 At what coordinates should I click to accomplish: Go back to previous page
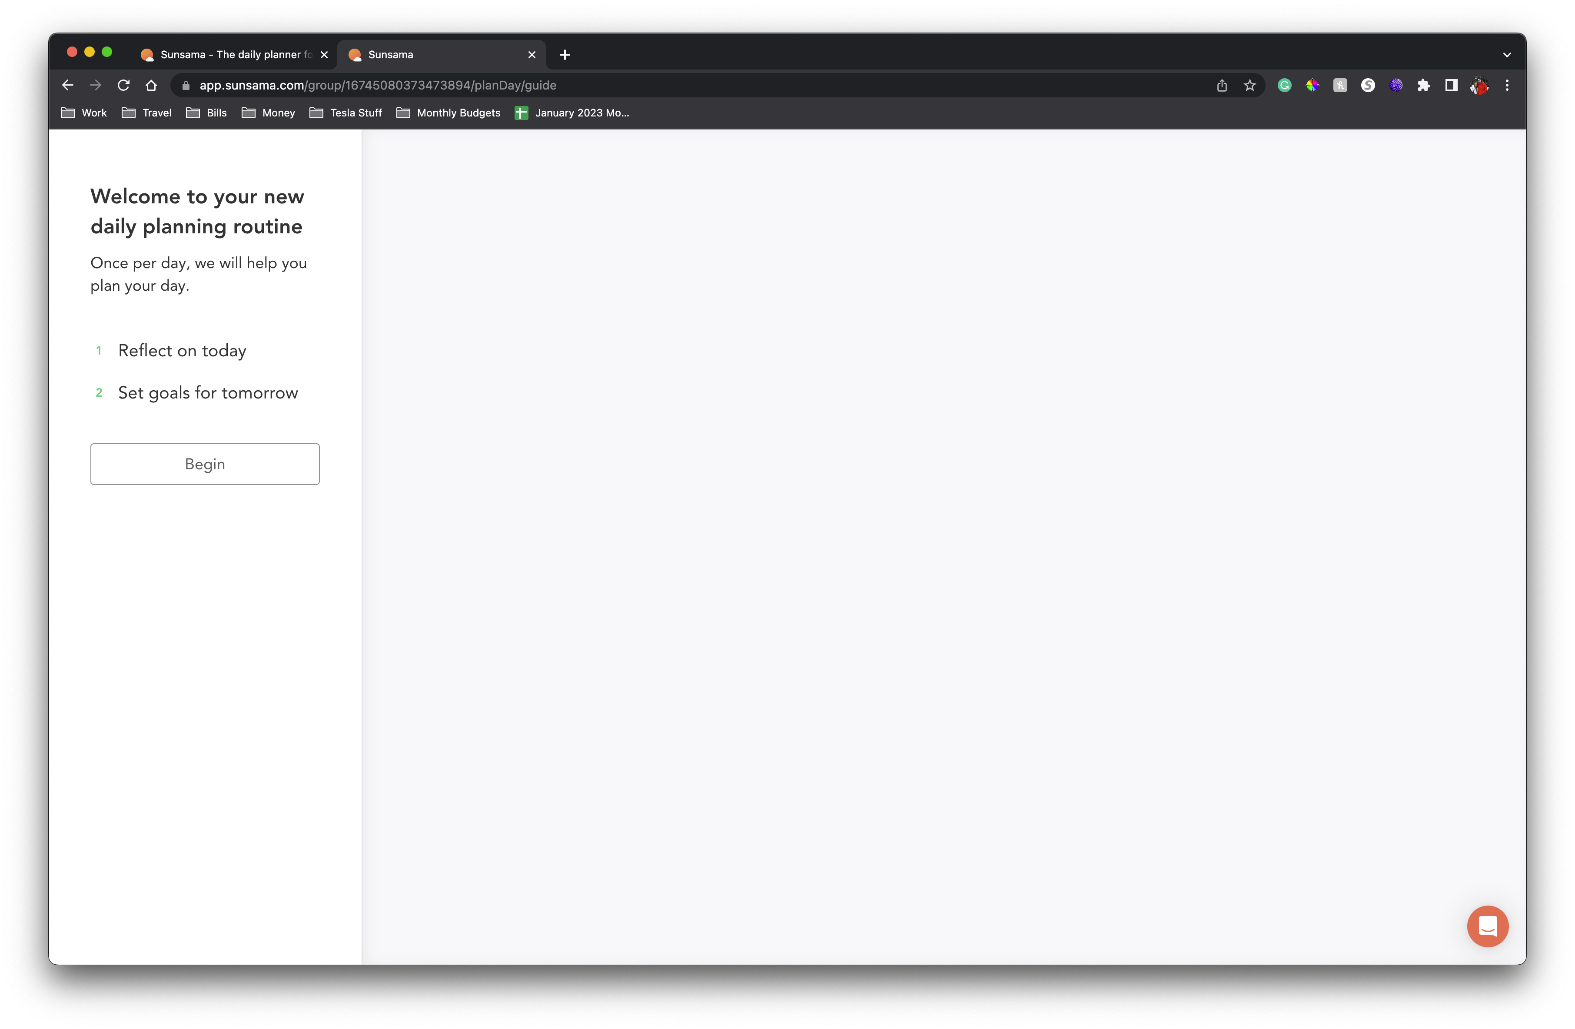point(67,85)
